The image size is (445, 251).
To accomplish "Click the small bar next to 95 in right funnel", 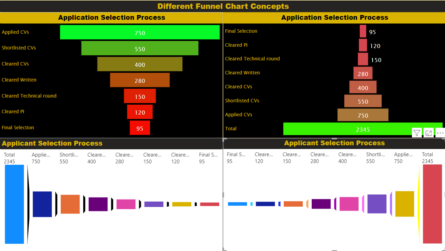I will (363, 31).
